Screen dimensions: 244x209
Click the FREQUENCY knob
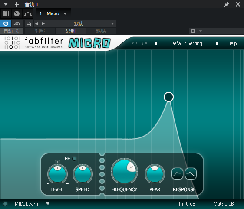pos(124,171)
